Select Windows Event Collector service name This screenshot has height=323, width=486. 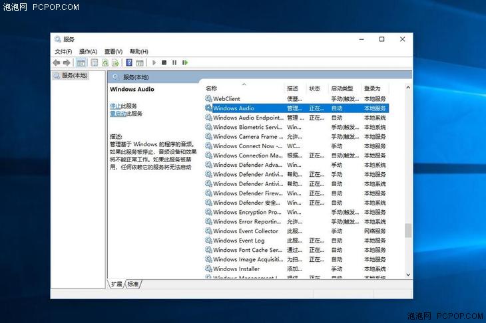[246, 231]
